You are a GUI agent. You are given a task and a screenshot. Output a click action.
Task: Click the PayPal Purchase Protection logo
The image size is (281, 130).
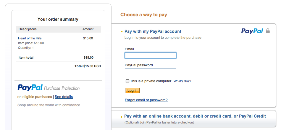coord(49,88)
